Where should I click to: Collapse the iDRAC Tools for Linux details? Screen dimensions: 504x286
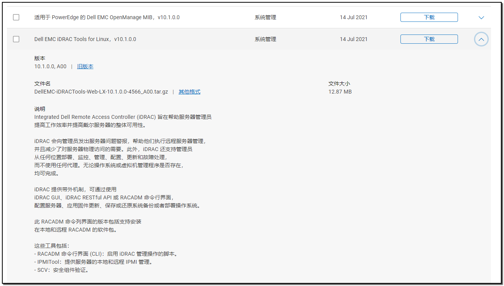point(481,39)
